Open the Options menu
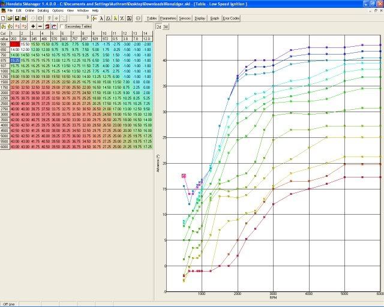 [58, 11]
